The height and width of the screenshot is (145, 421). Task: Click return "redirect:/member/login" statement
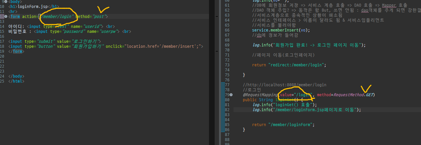pyautogui.click(x=289, y=65)
